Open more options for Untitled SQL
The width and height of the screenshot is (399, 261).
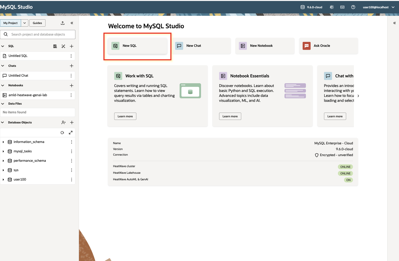[71, 56]
